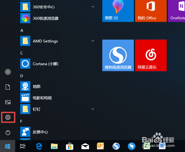Click the Windows Start button
Screen dimensions: 185x152
click(8, 146)
